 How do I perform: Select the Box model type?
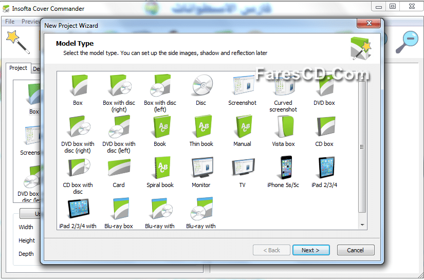click(78, 90)
